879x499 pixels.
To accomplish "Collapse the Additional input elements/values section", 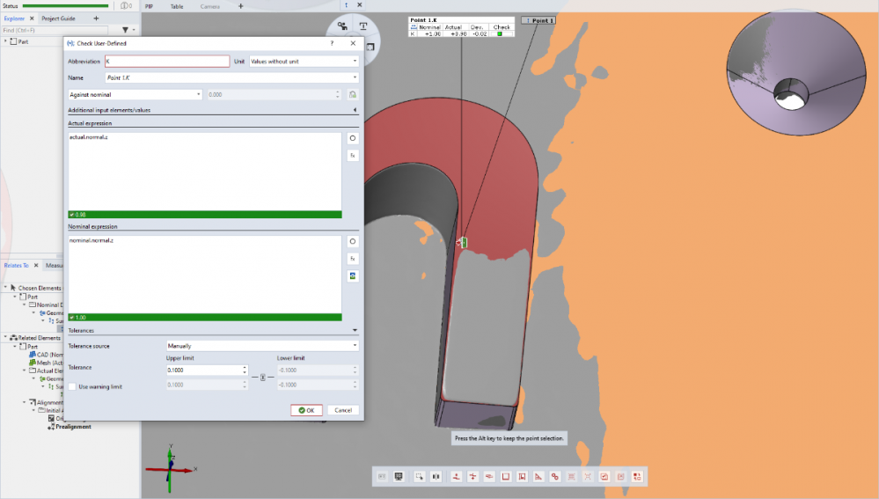I will (x=355, y=110).
